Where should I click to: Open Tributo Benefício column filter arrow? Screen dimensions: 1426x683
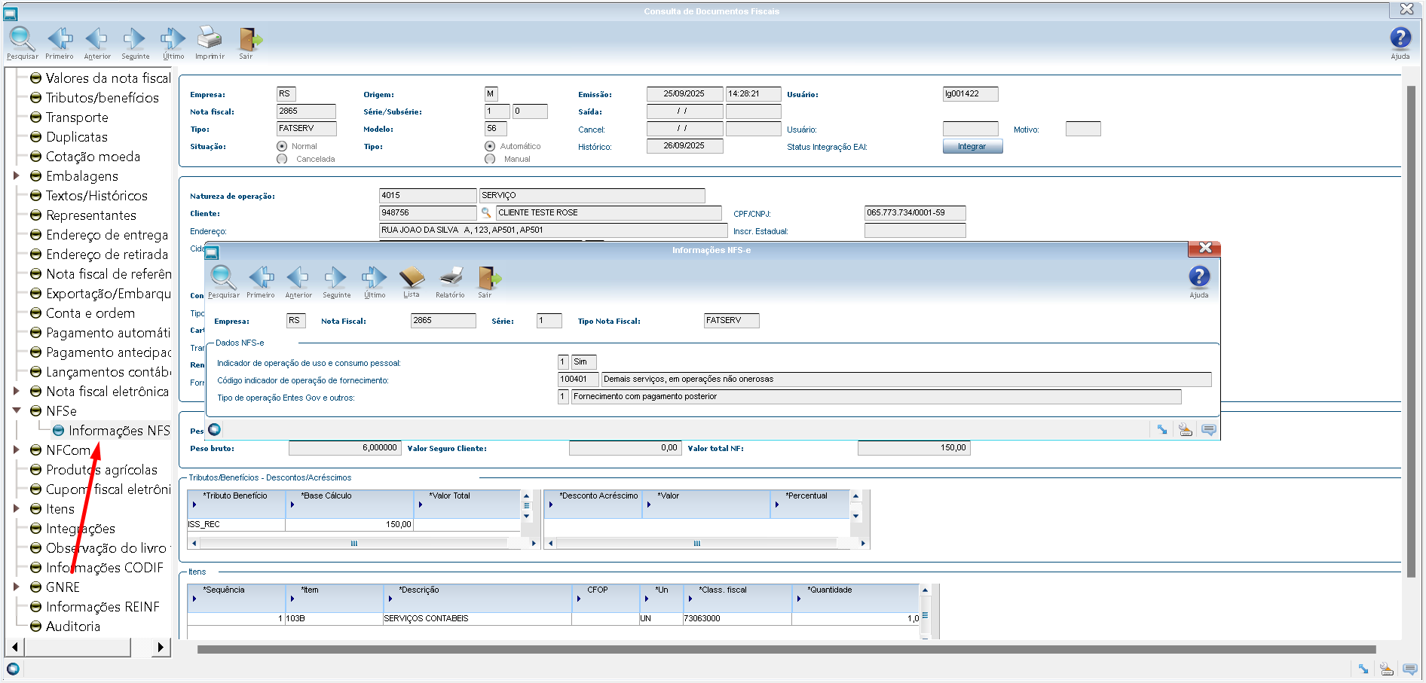194,505
